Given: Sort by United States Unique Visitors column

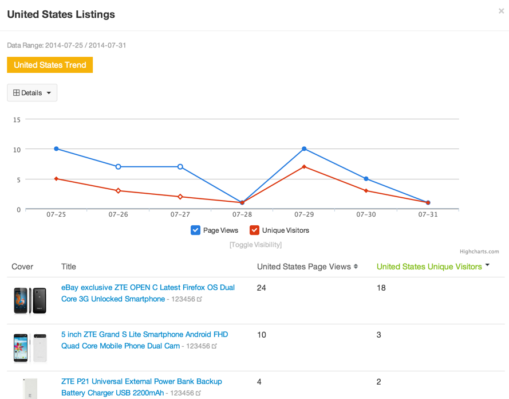Looking at the screenshot, I should click(433, 267).
